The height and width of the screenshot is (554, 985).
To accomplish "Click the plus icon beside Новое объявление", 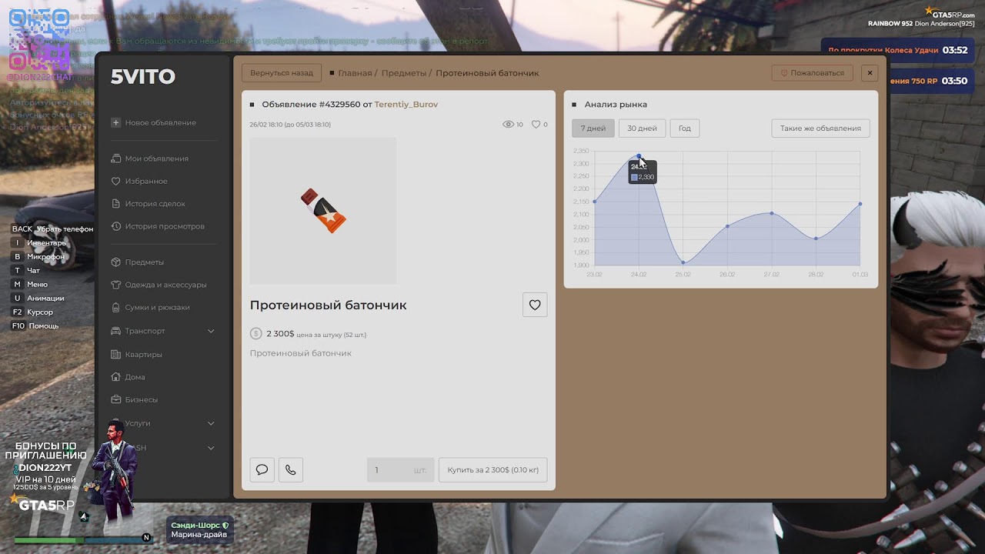I will pos(115,122).
